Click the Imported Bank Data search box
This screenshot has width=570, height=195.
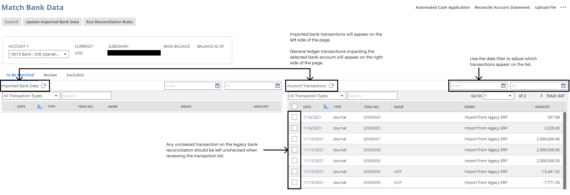click(x=87, y=96)
